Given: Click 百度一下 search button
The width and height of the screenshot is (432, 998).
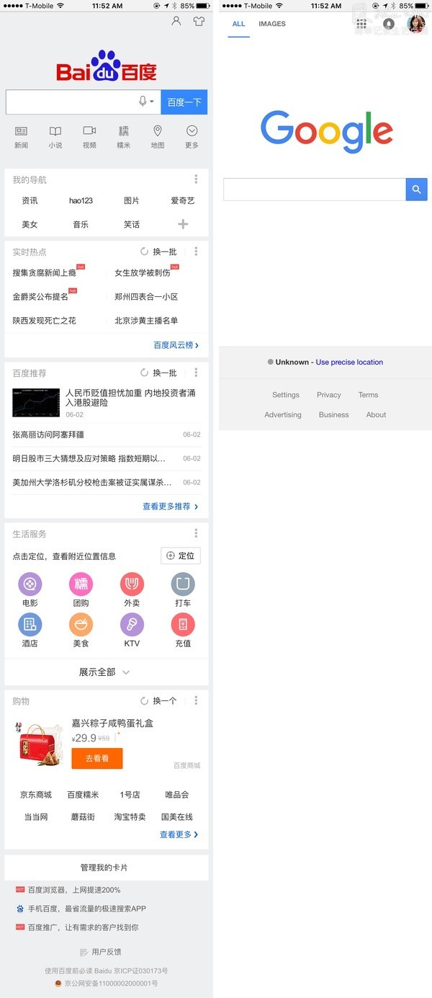Looking at the screenshot, I should (x=184, y=102).
